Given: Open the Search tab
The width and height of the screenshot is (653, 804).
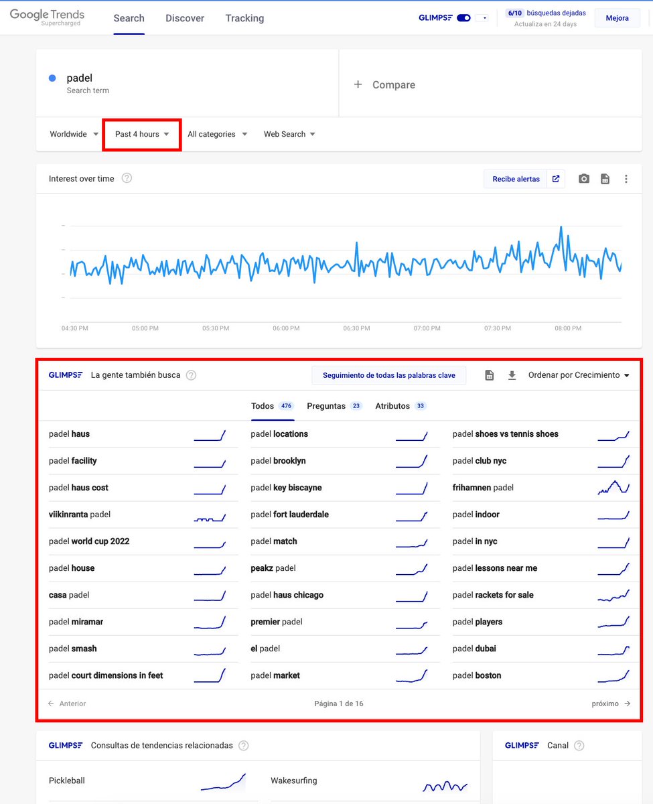Looking at the screenshot, I should pos(129,18).
